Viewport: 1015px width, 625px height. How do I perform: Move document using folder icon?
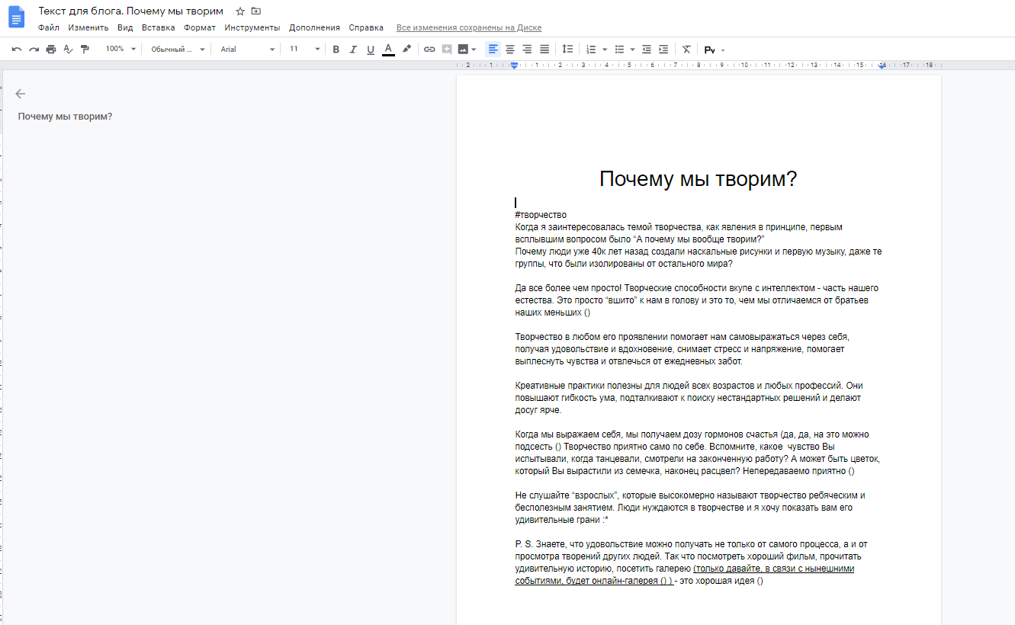pos(256,11)
